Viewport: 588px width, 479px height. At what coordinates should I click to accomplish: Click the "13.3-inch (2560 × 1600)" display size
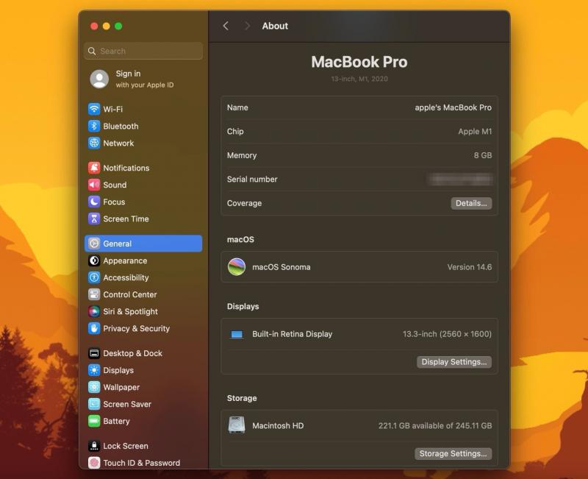click(x=447, y=334)
